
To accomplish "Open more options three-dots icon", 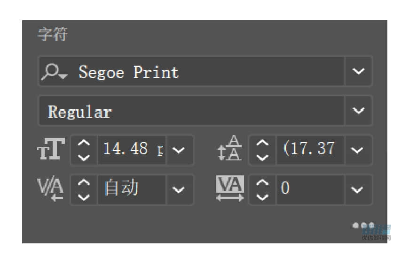I will click(363, 225).
